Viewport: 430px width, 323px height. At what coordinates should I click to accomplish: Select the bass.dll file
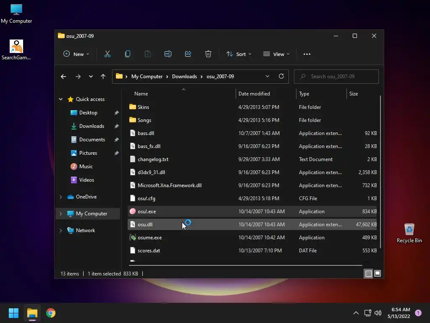(252, 133)
